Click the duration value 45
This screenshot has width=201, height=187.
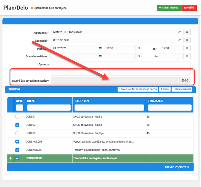148,133
